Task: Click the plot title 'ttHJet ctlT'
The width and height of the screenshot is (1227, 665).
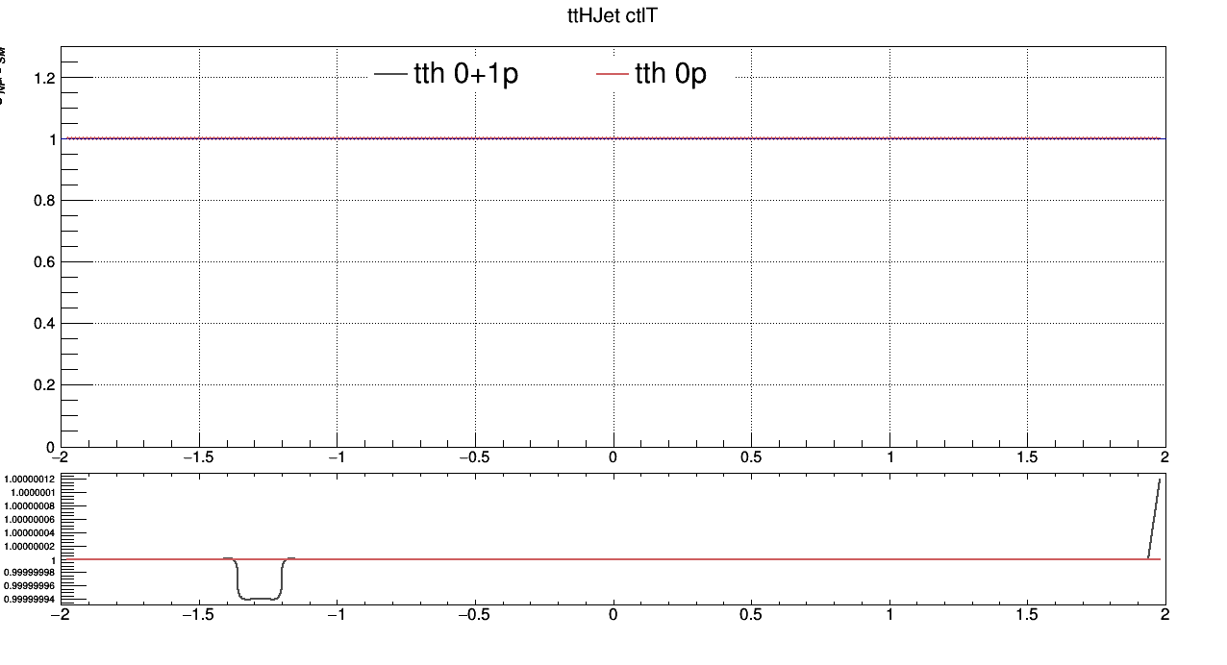Action: 613,16
